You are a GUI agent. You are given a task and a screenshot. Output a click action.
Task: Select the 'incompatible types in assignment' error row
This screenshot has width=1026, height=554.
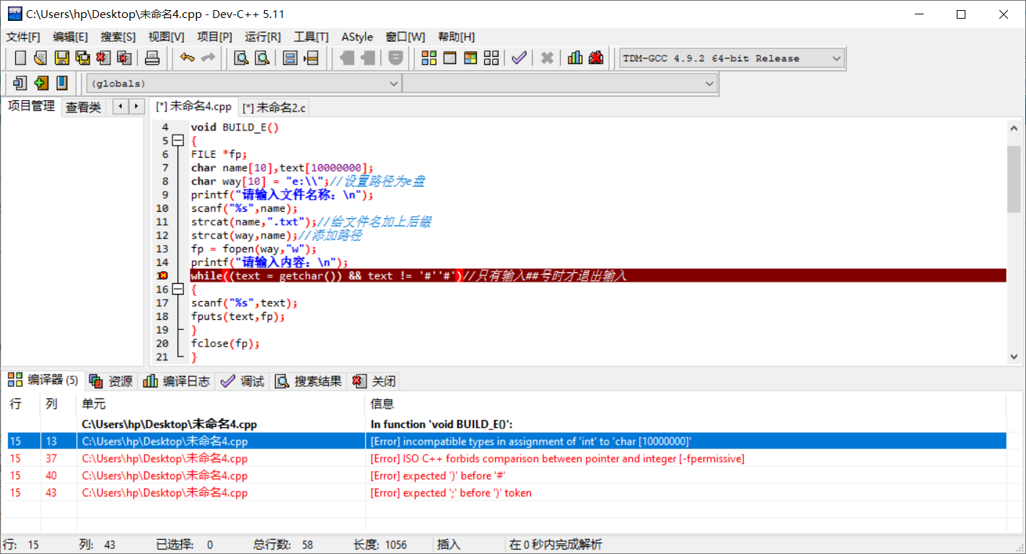(507, 441)
